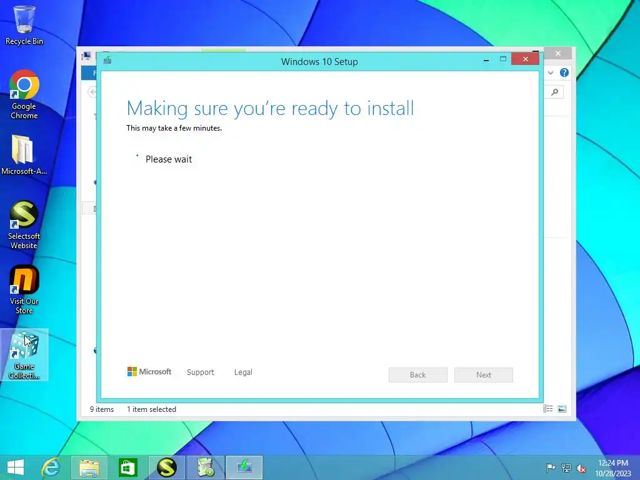Launch Google Chrome from the desktop

click(x=24, y=94)
